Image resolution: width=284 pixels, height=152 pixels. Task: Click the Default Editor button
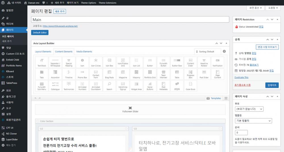click(40, 33)
